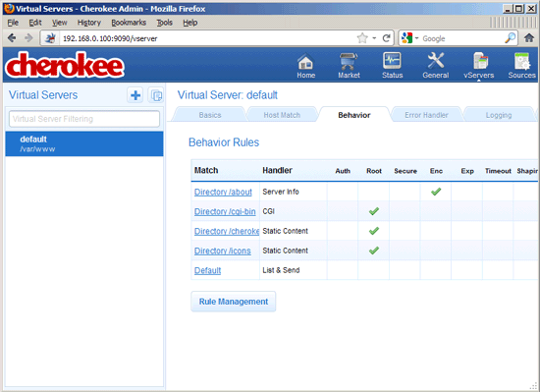The width and height of the screenshot is (540, 392).
Task: Reload the page with the refresh icon
Action: tap(387, 38)
